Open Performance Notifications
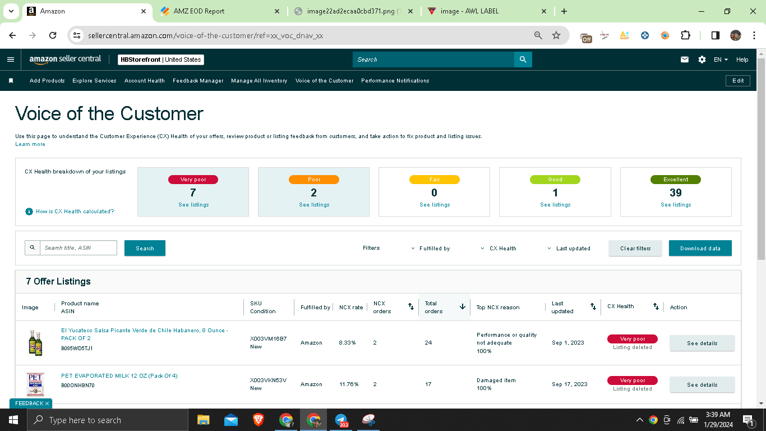 click(x=395, y=81)
